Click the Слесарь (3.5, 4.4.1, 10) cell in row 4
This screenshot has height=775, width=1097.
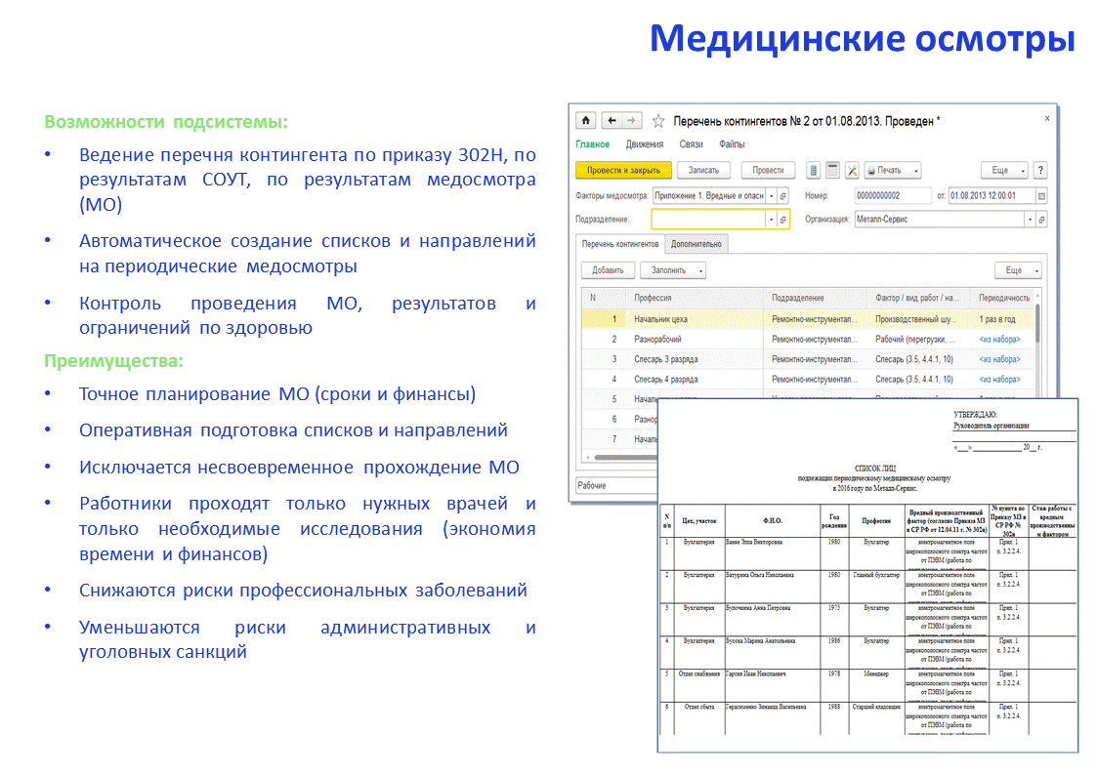(x=918, y=380)
